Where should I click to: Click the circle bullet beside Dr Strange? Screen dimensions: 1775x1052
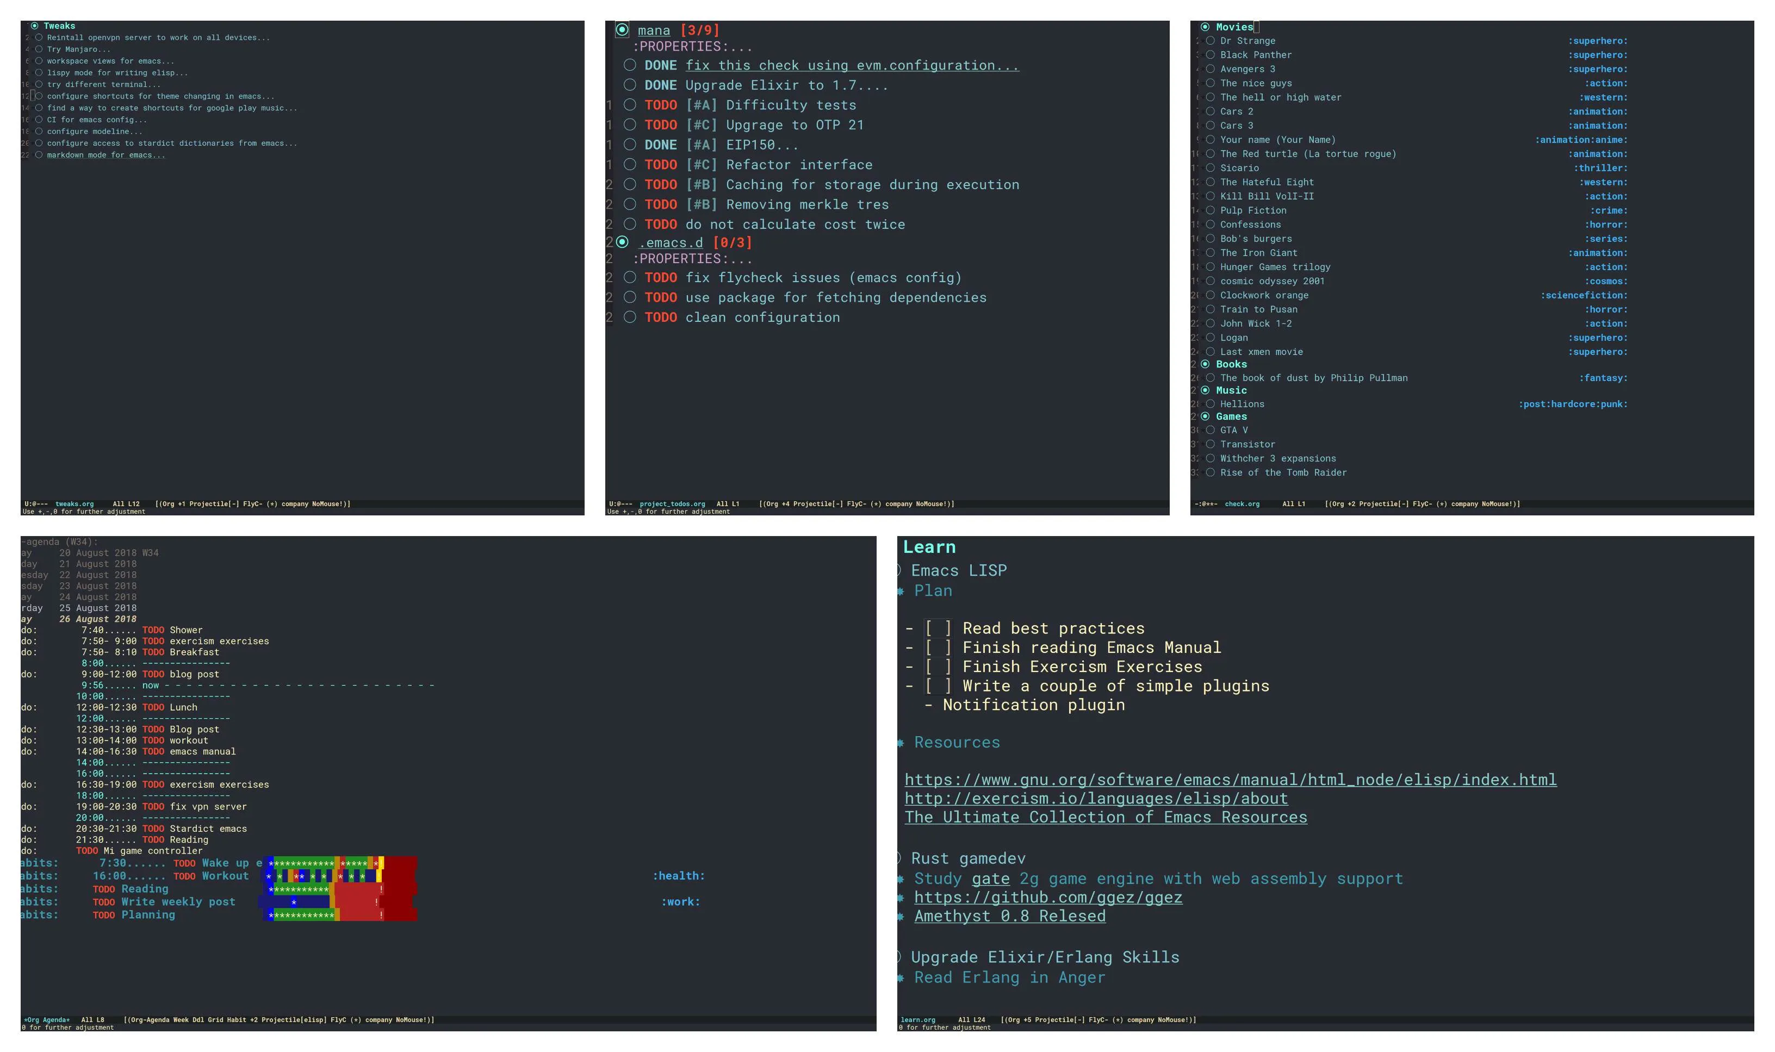(x=1210, y=41)
